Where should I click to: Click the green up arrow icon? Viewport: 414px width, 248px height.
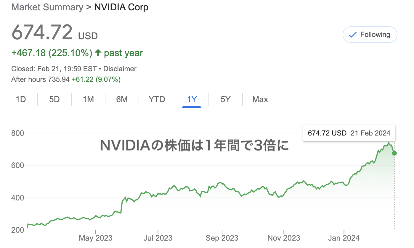pyautogui.click(x=98, y=53)
